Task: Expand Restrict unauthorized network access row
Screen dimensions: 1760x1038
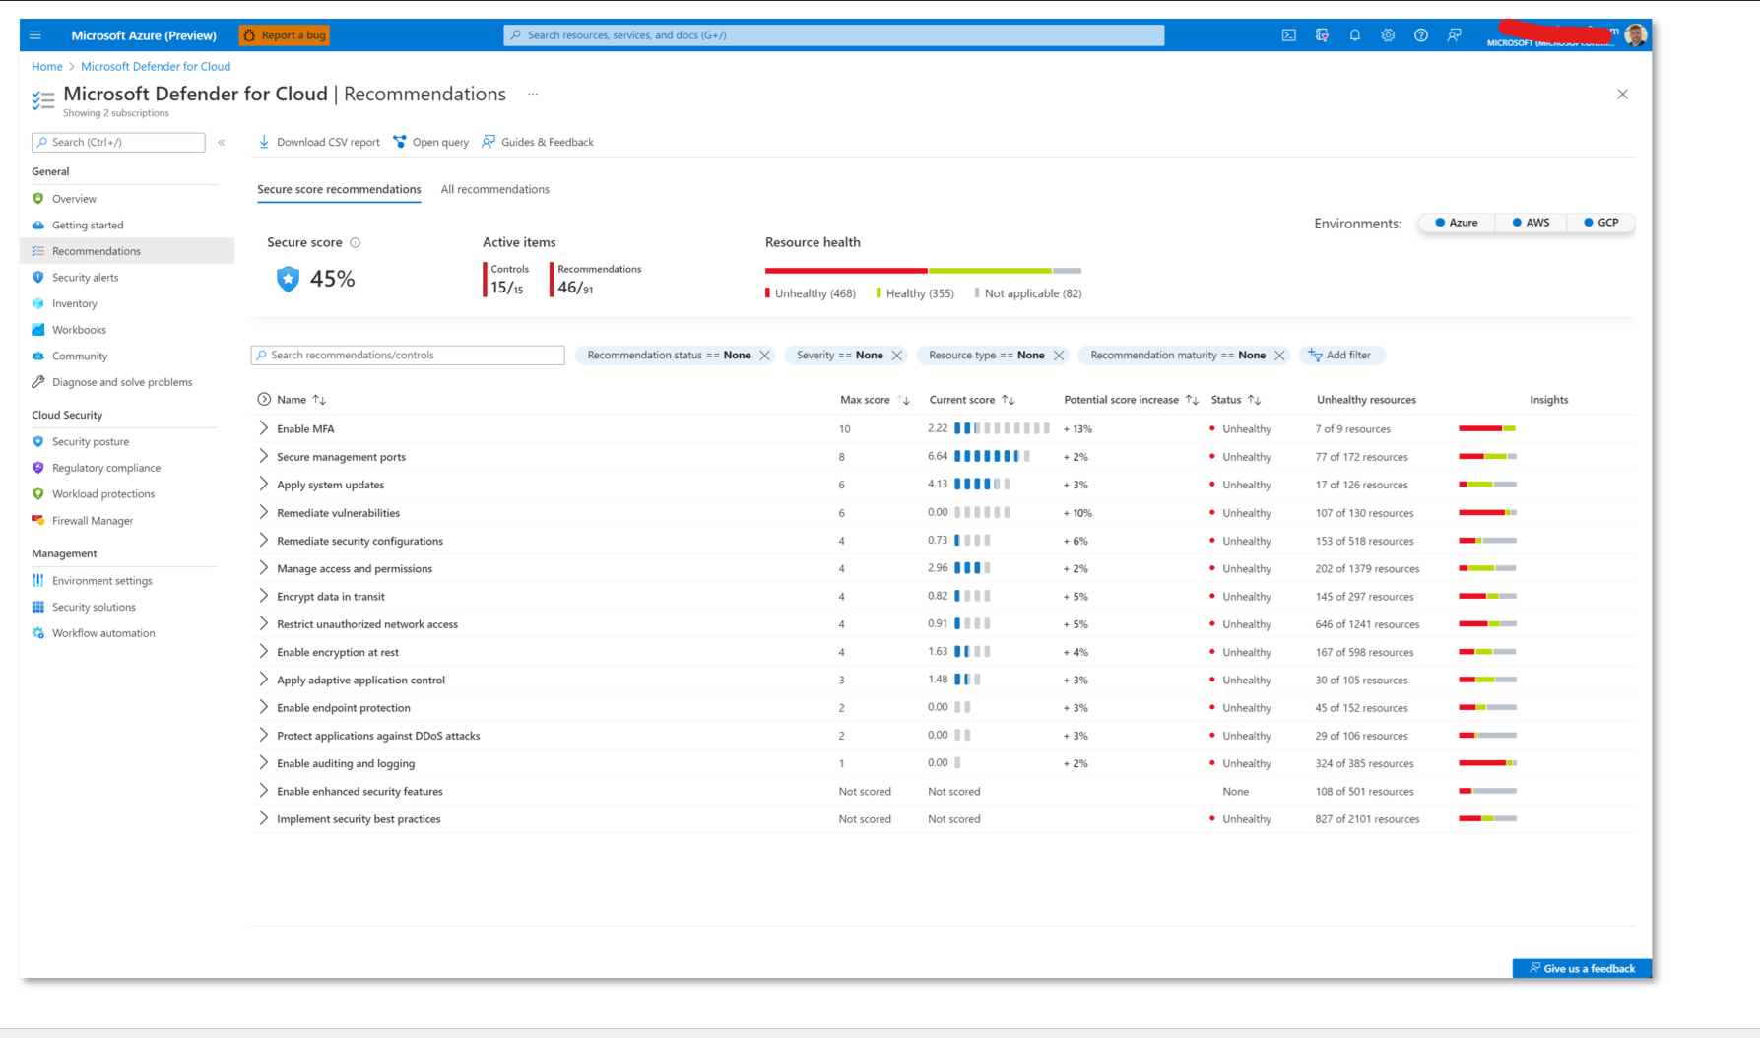Action: pyautogui.click(x=263, y=623)
